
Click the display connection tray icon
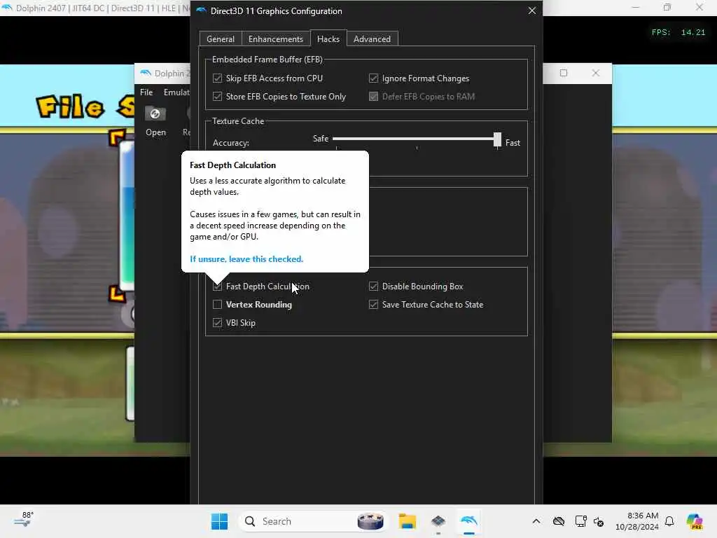click(580, 521)
